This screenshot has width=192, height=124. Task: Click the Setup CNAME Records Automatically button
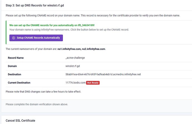(x=36, y=38)
